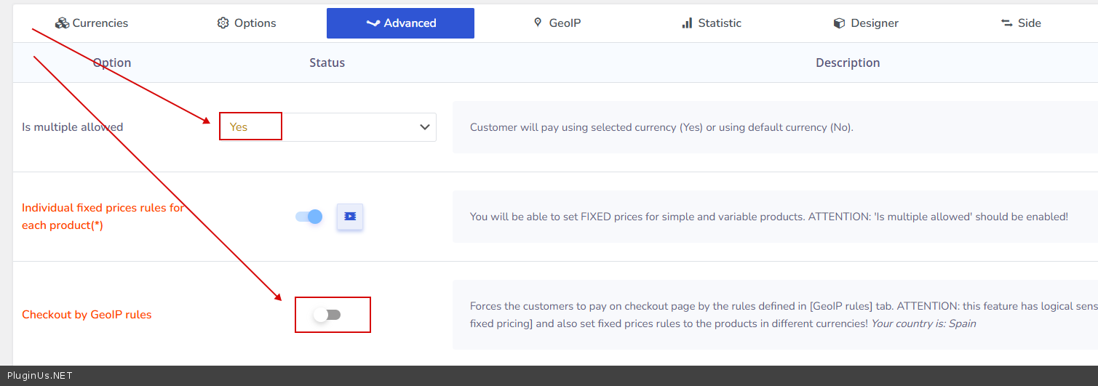Enable the Checkout by GeoIP rules switch
Viewport: 1098px width, 386px height.
(327, 315)
